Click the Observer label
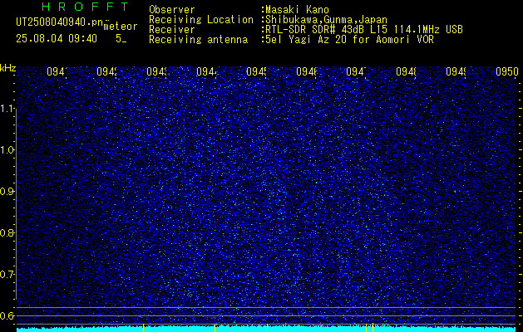Viewport: 523px width, 332px height. 172,10
